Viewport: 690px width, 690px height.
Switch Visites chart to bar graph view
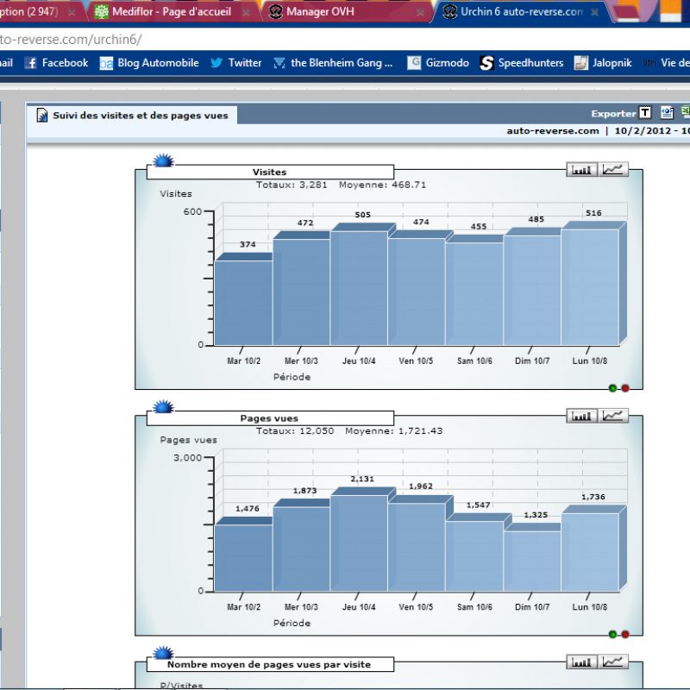click(581, 170)
